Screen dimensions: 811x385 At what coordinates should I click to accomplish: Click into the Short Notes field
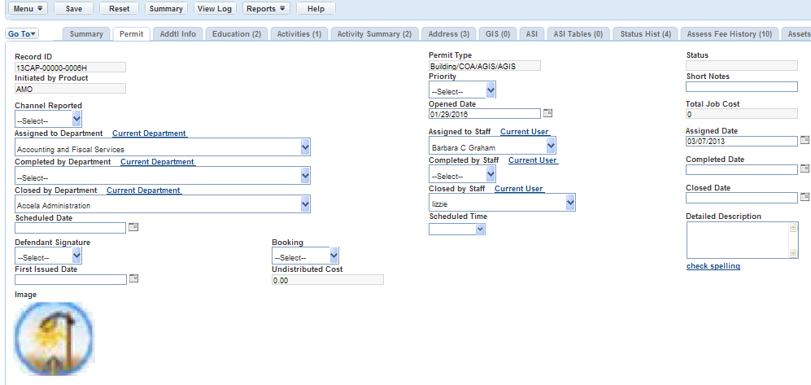point(741,87)
